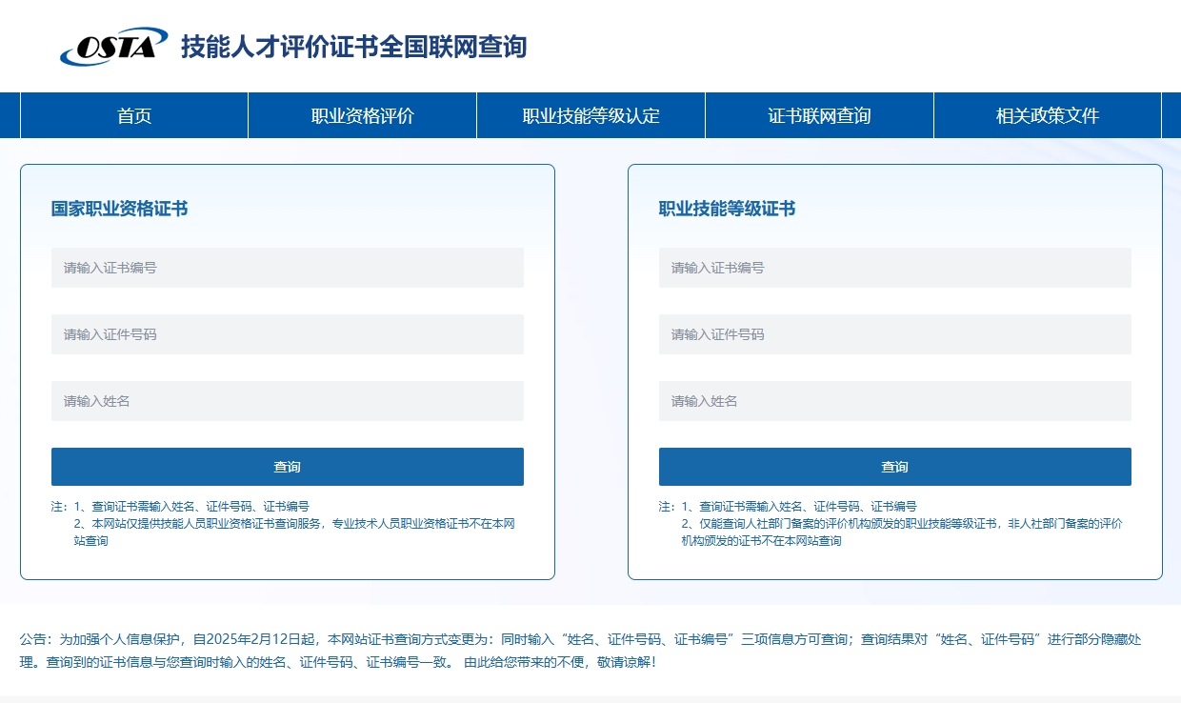Image resolution: width=1181 pixels, height=703 pixels.
Task: Open the 相关政策文件 navigation tab
Action: pos(1048,115)
